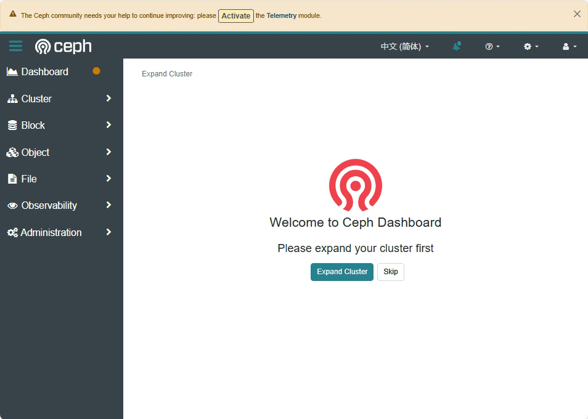Open the navigation sidebar hamburger menu

tap(15, 46)
